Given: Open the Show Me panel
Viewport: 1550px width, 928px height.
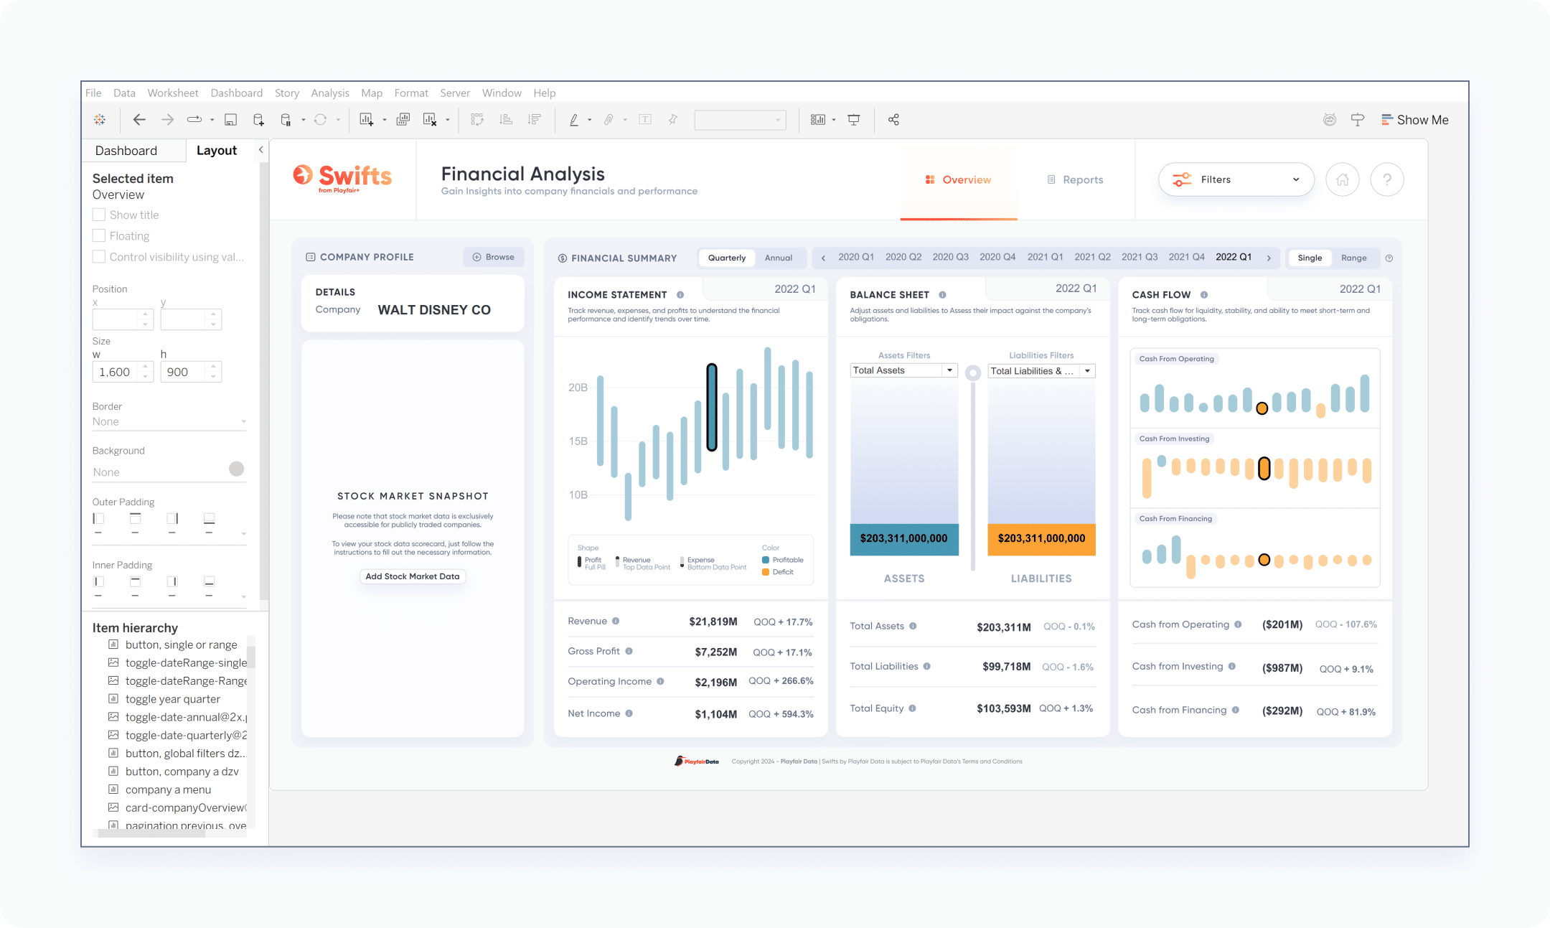Looking at the screenshot, I should click(x=1415, y=120).
